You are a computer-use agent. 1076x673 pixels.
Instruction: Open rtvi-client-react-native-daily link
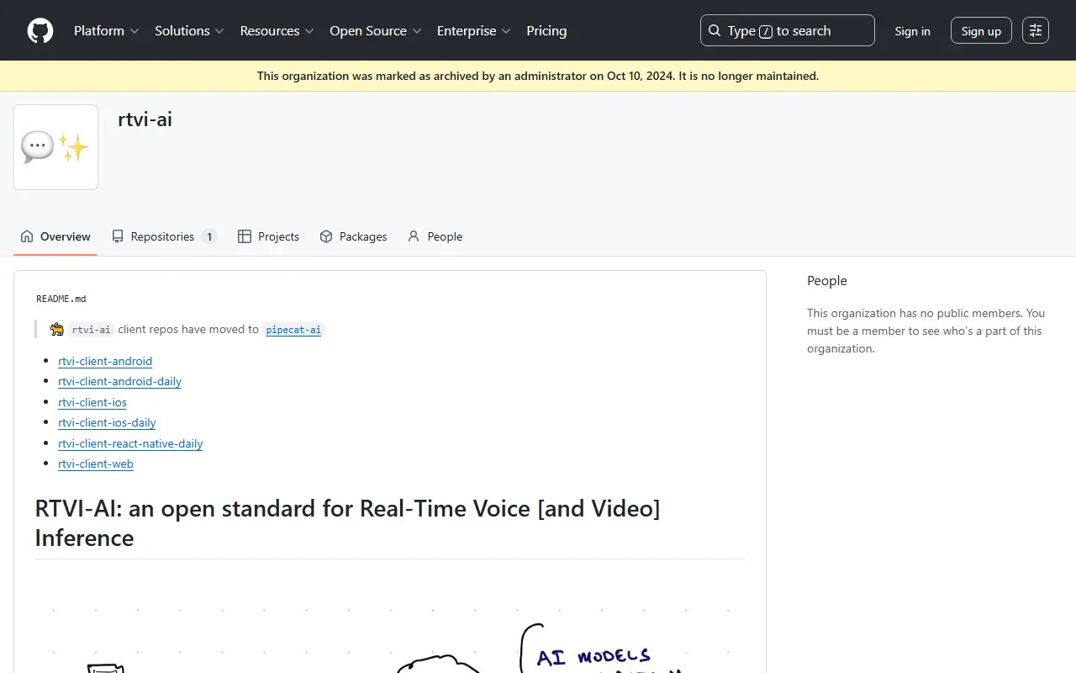click(x=130, y=443)
